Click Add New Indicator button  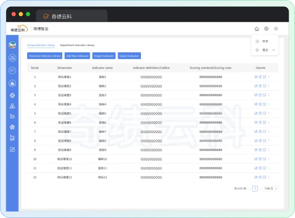point(77,56)
